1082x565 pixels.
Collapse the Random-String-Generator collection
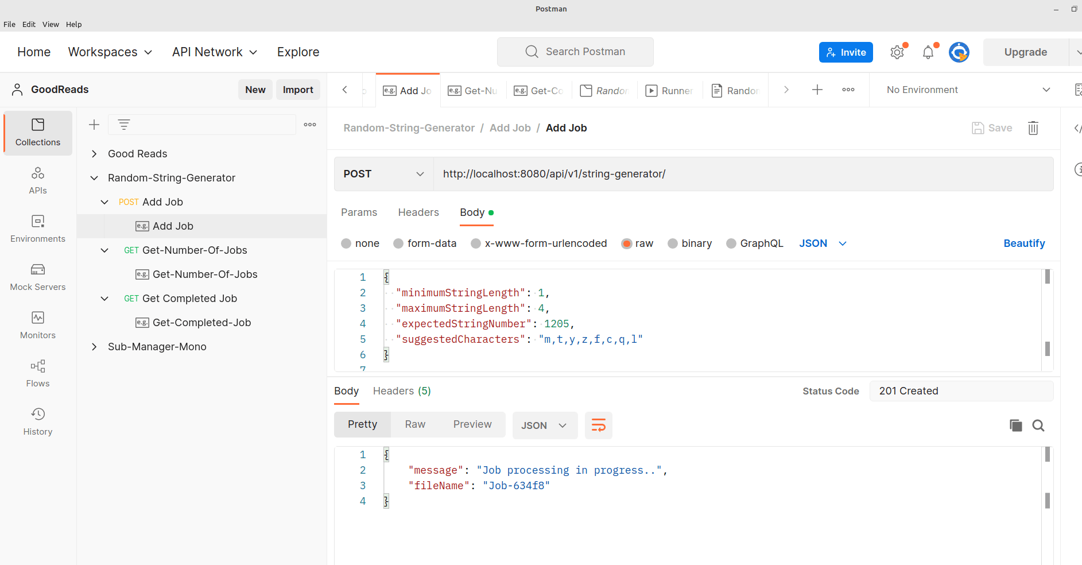pyautogui.click(x=94, y=177)
